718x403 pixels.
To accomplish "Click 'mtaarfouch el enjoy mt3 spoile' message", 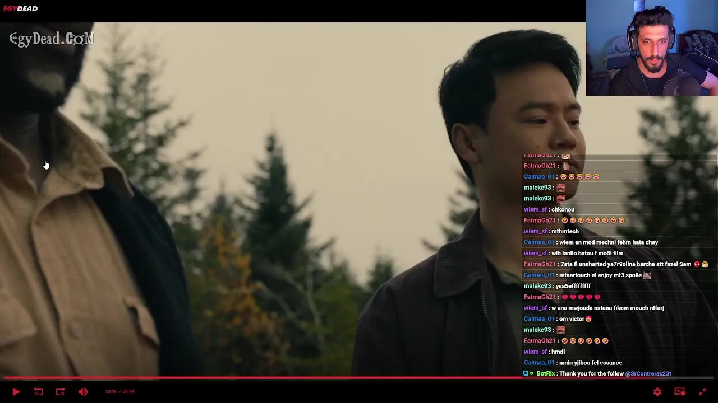I will point(587,275).
